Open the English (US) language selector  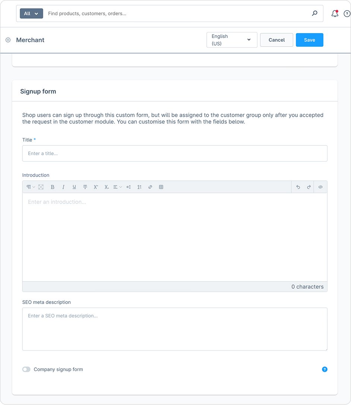pyautogui.click(x=232, y=40)
